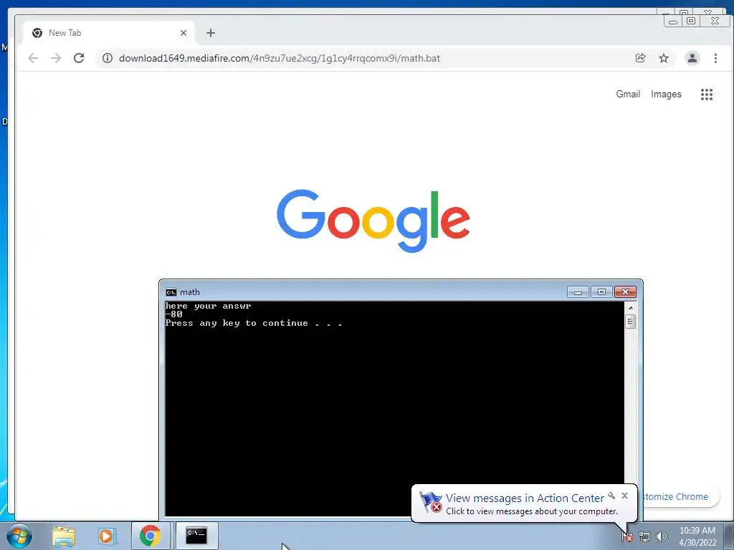Open volume speaker tray icon

pyautogui.click(x=661, y=537)
